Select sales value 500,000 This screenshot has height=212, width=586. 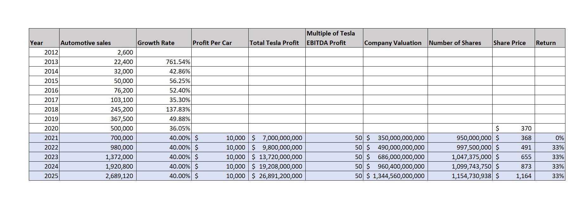[x=98, y=128]
